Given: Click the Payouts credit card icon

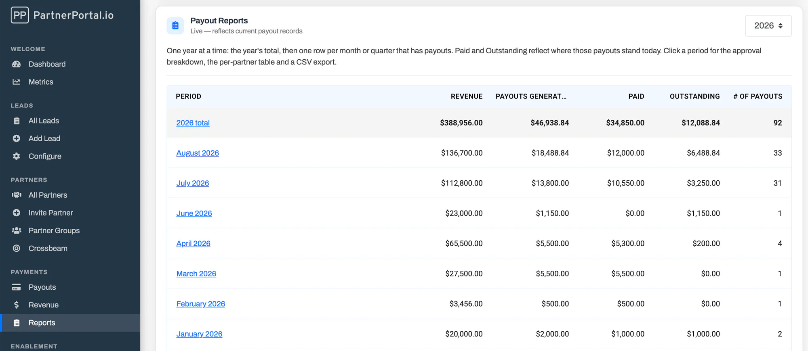Looking at the screenshot, I should (17, 287).
